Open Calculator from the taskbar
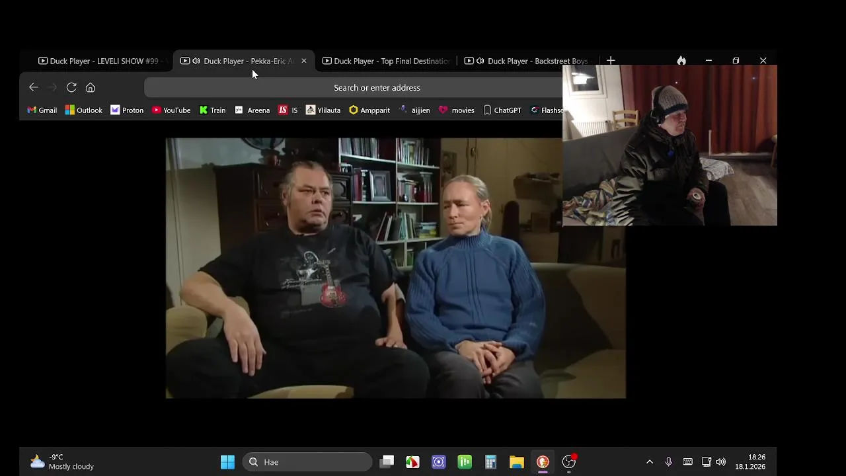846x476 pixels. pyautogui.click(x=490, y=462)
